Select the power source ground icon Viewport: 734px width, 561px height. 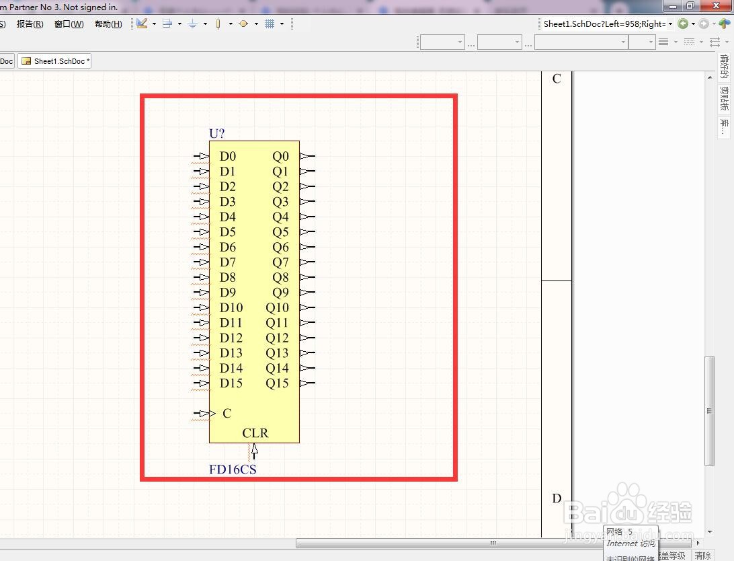(x=192, y=24)
